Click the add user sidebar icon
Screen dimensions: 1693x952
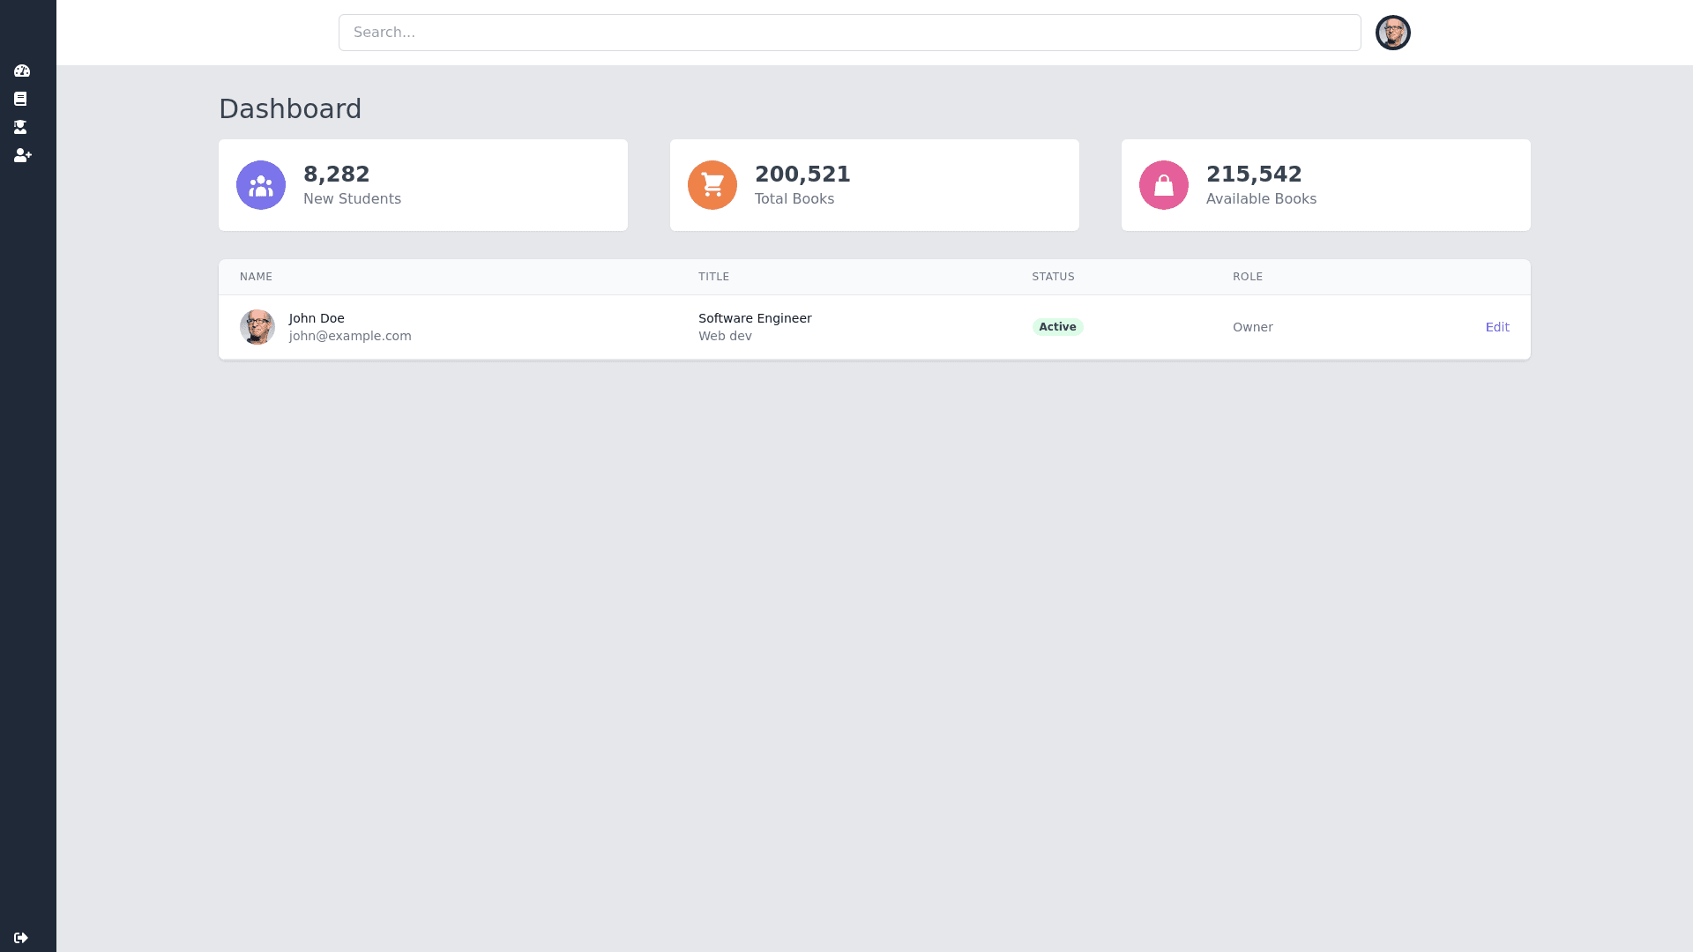pos(23,155)
